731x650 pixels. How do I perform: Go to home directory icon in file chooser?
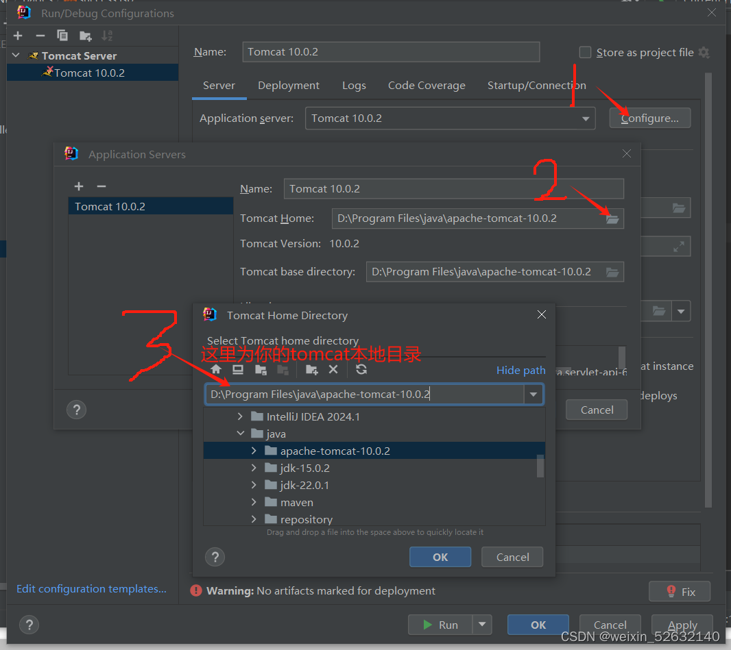click(x=216, y=370)
